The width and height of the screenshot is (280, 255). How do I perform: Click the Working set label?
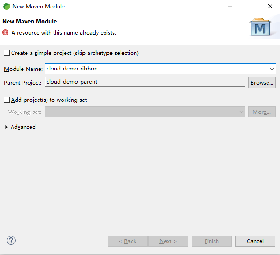[25, 112]
